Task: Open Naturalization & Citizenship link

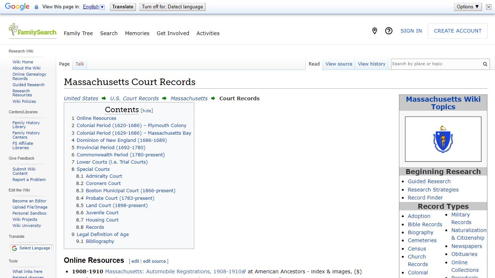Action: pyautogui.click(x=469, y=234)
